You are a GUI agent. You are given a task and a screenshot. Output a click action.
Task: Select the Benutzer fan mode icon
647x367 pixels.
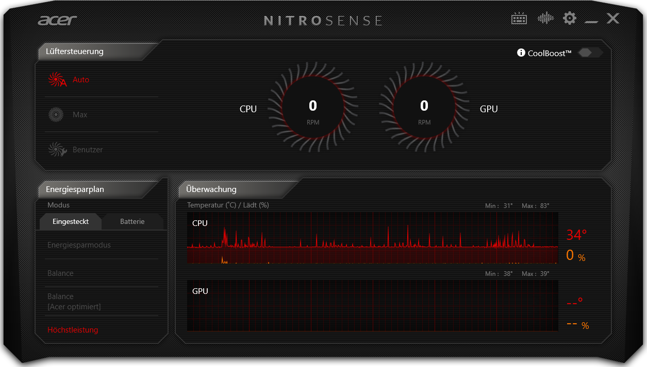[57, 150]
